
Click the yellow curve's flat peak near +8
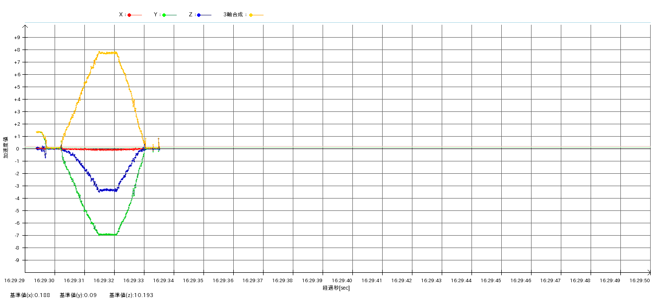[107, 52]
